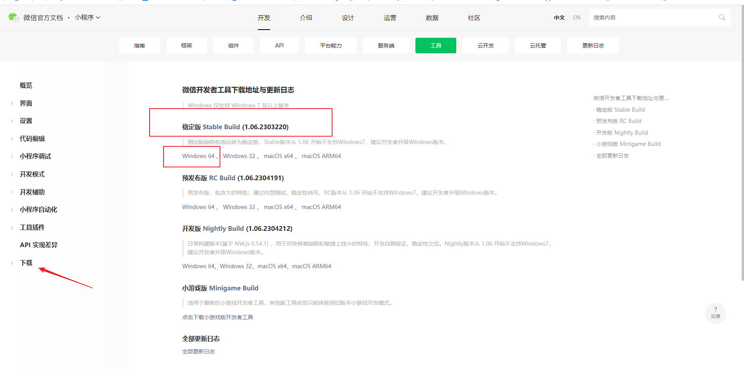The height and width of the screenshot is (369, 744).
Task: Click the 微信官方文档 title
Action: tap(43, 18)
